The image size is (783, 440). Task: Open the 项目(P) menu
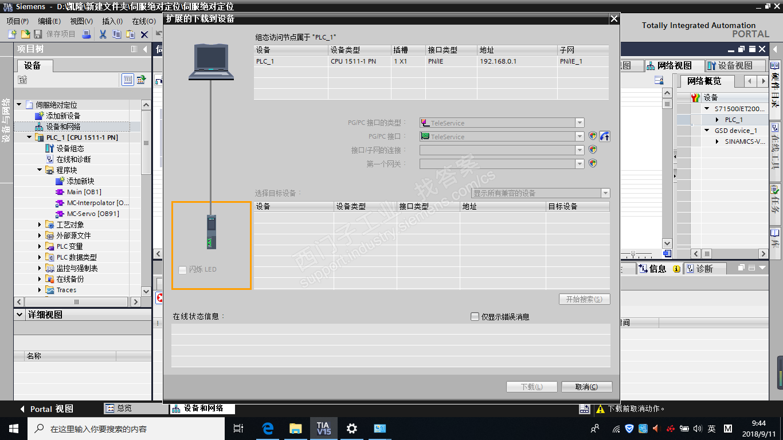pos(18,21)
